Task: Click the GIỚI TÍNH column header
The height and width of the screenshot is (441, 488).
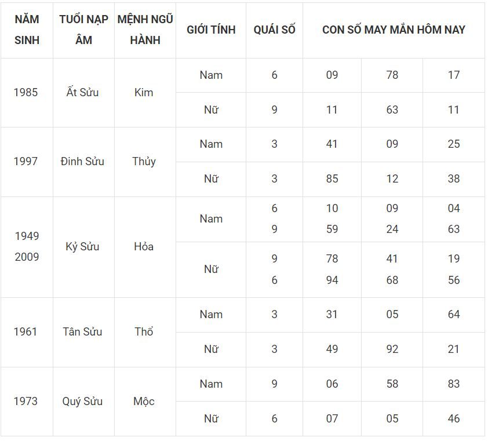Action: [211, 30]
